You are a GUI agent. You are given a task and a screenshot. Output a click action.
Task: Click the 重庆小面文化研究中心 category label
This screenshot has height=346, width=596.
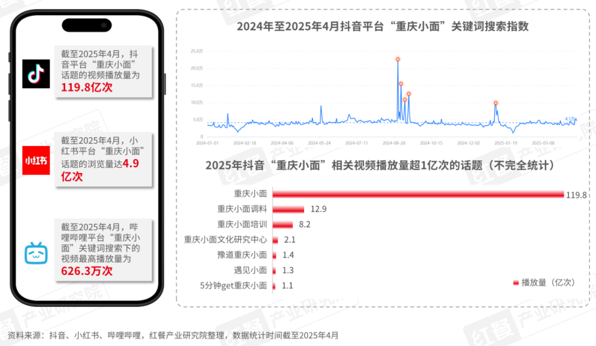(x=225, y=240)
